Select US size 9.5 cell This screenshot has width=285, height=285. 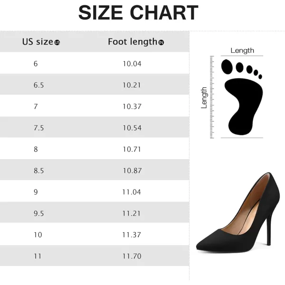[x=38, y=213]
